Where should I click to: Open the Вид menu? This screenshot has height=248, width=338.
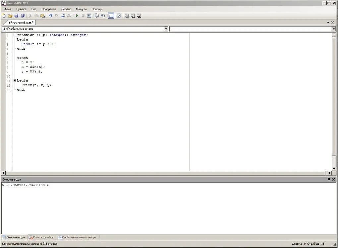[x=34, y=9]
